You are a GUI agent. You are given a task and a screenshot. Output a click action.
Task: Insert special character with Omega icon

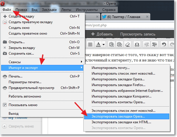tap(137, 45)
